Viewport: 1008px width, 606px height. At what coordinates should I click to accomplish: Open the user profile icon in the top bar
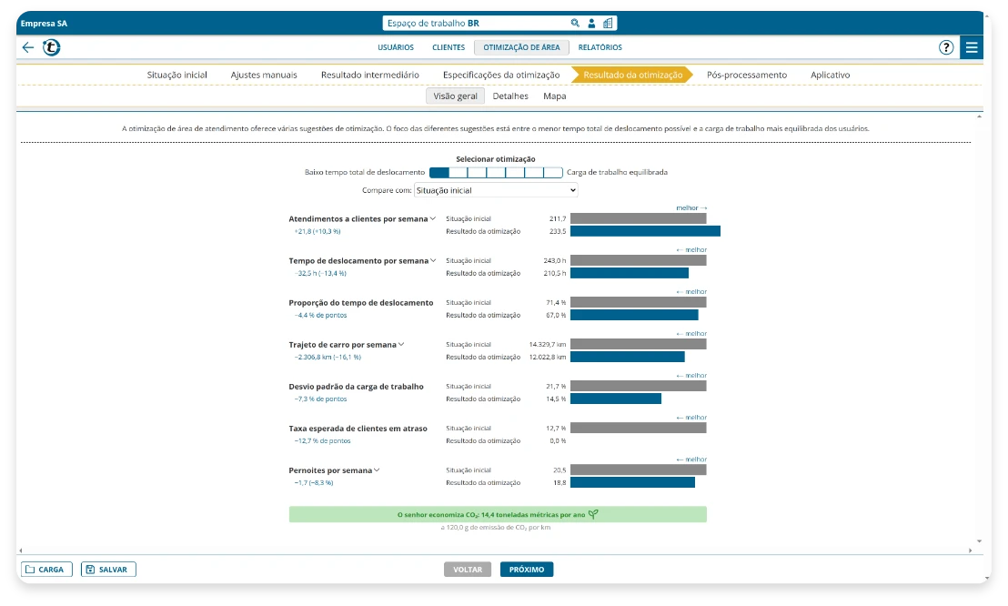point(591,23)
